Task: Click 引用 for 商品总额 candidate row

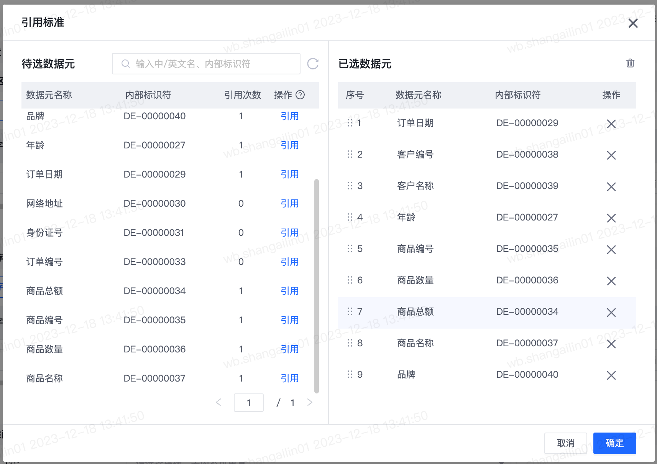Action: [x=289, y=291]
